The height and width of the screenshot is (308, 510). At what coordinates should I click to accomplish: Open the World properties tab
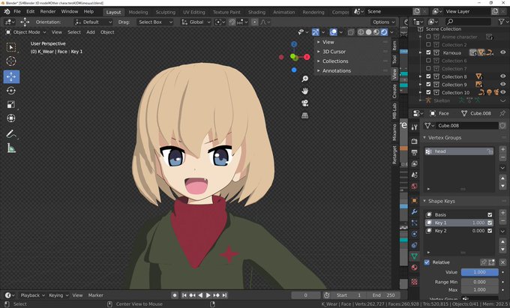414,186
